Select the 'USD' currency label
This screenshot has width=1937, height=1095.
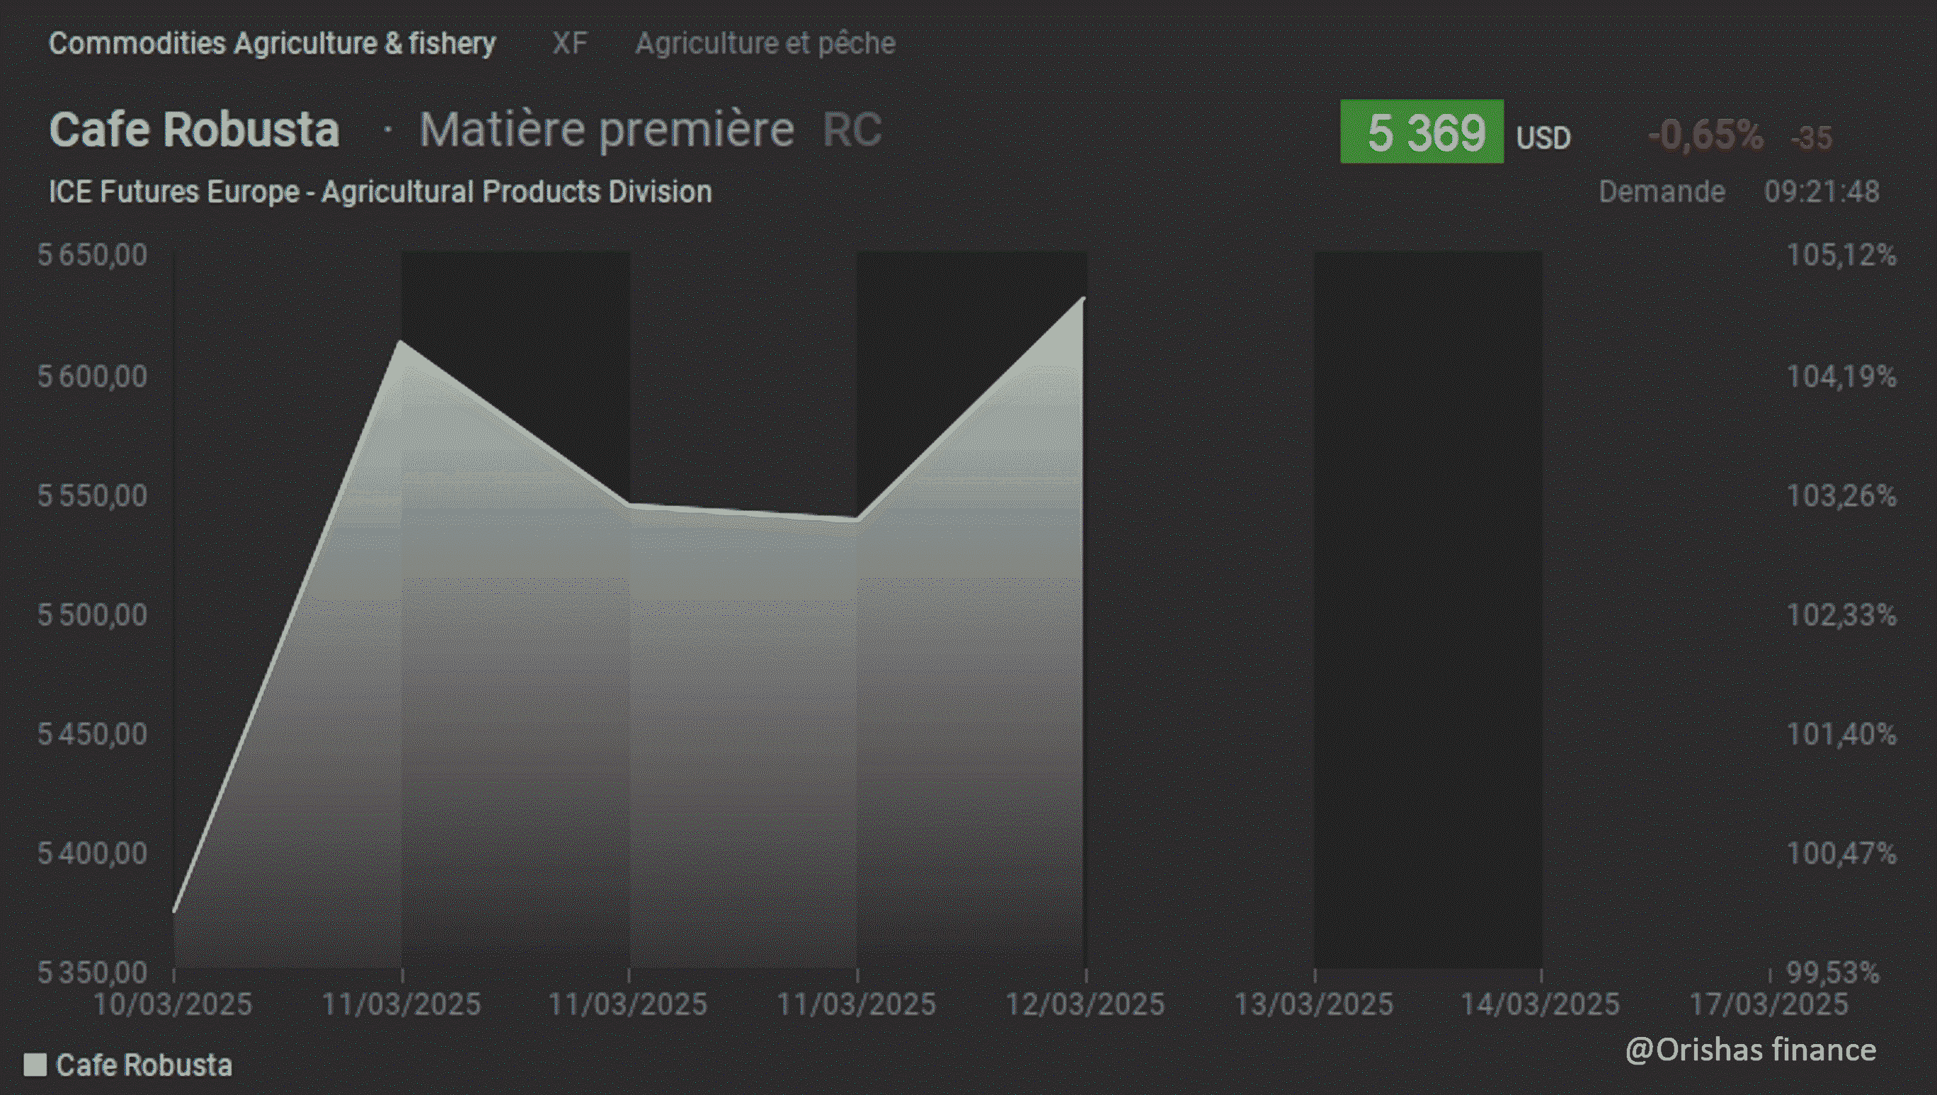click(x=1543, y=139)
